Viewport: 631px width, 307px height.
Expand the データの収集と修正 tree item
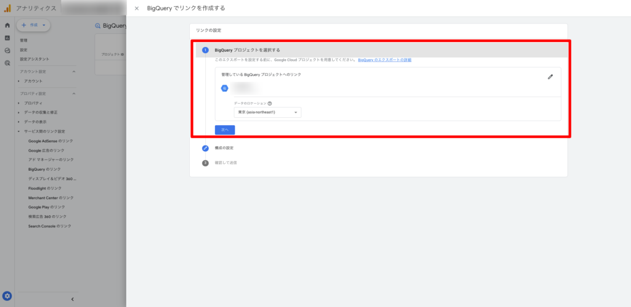pyautogui.click(x=18, y=112)
